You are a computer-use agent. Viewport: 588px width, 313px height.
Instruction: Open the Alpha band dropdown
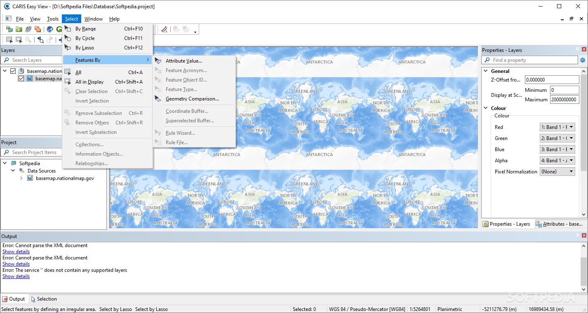pyautogui.click(x=557, y=161)
